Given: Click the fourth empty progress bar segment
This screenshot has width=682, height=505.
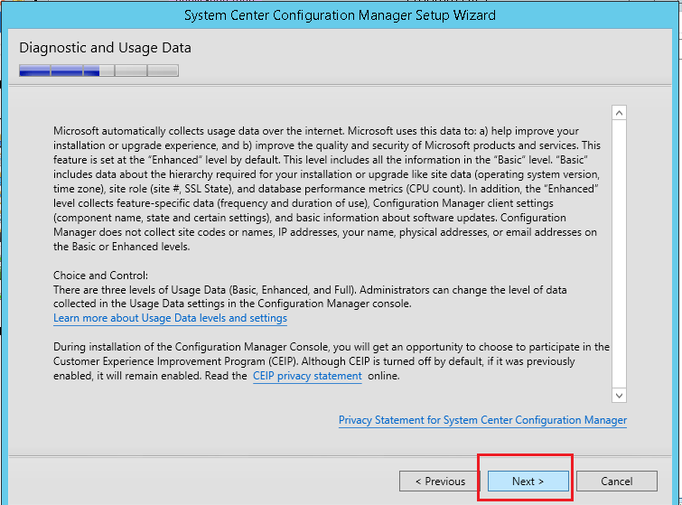Looking at the screenshot, I should tap(130, 70).
